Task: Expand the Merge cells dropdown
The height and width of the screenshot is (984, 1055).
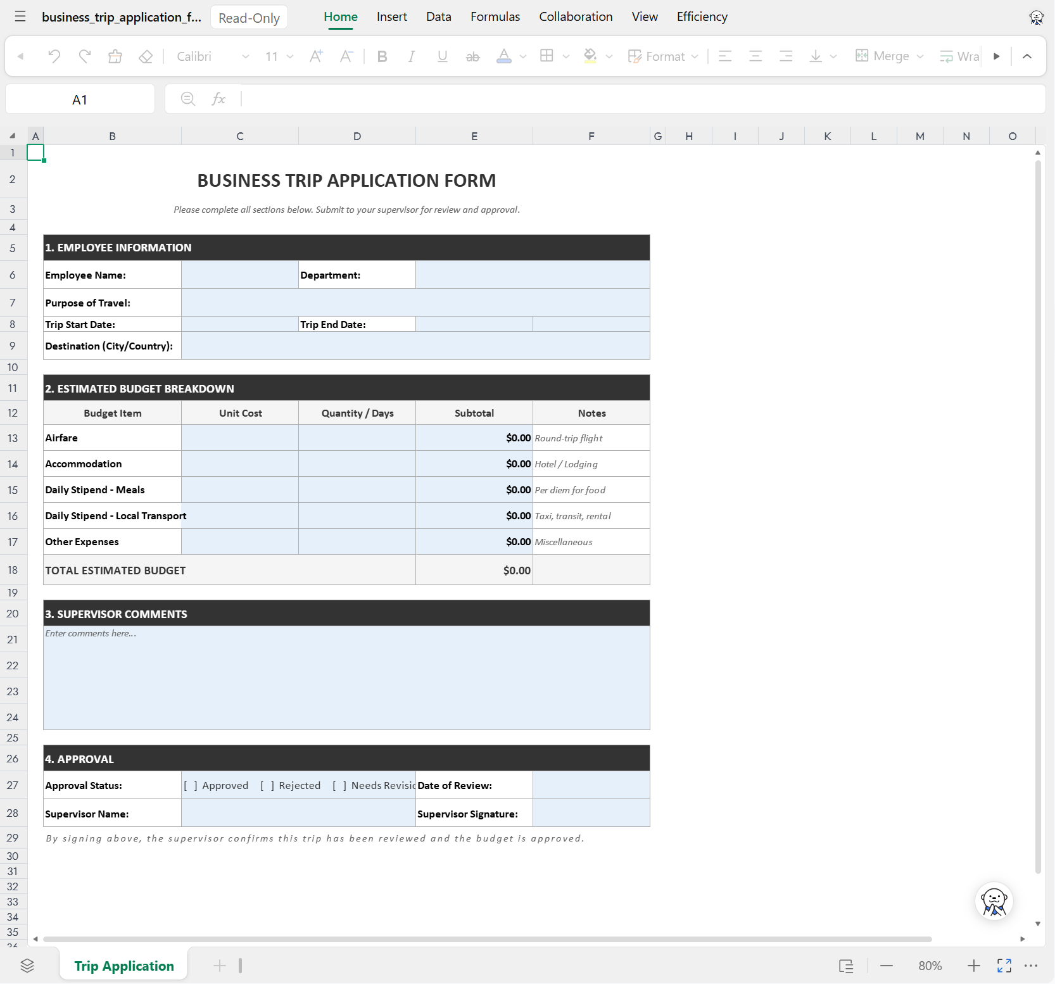Action: pyautogui.click(x=920, y=56)
